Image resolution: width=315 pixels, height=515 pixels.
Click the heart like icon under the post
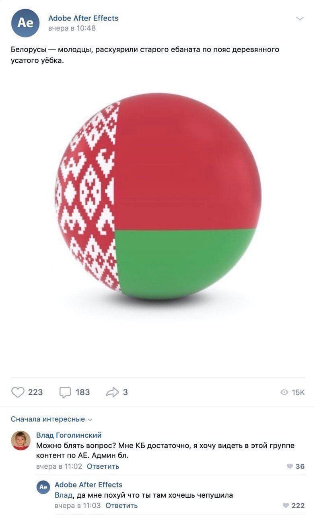[x=18, y=392]
